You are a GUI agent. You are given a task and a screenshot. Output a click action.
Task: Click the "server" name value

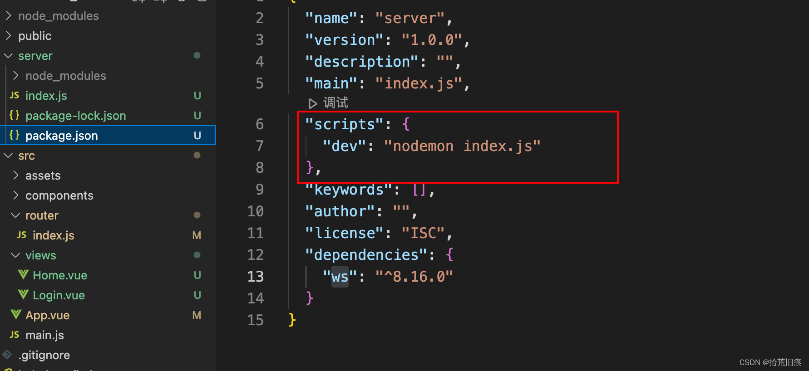(x=410, y=18)
